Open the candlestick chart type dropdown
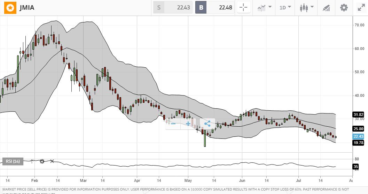The height and width of the screenshot is (194, 368). pyautogui.click(x=307, y=7)
